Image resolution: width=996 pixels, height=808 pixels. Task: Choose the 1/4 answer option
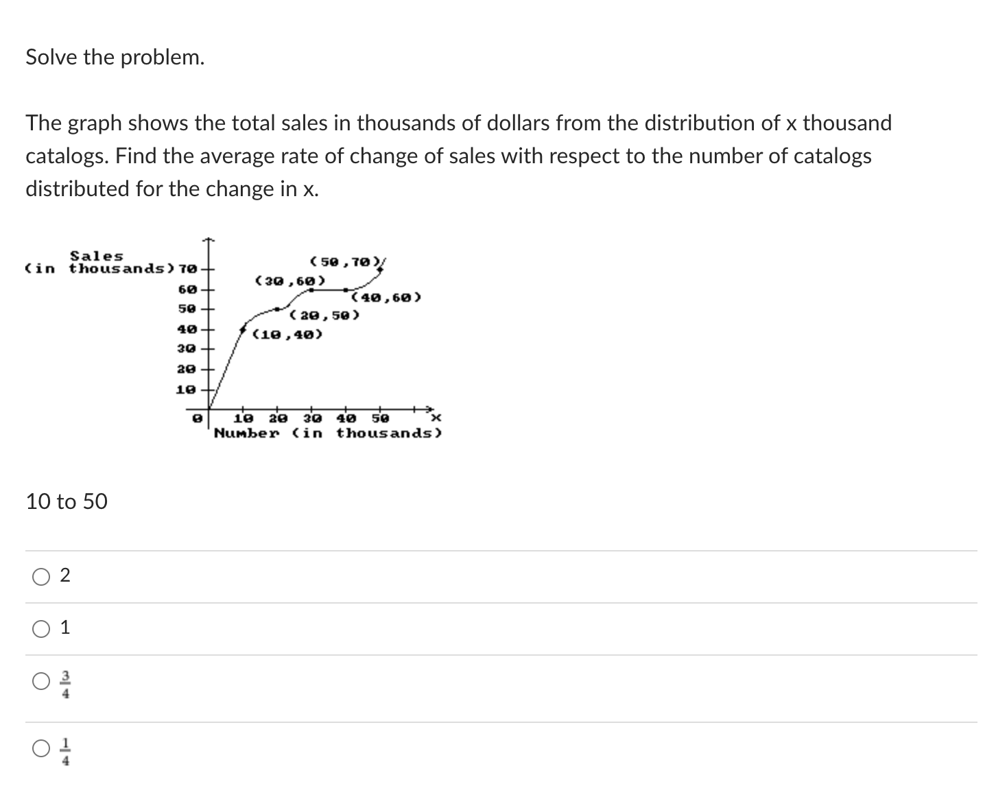[x=40, y=748]
